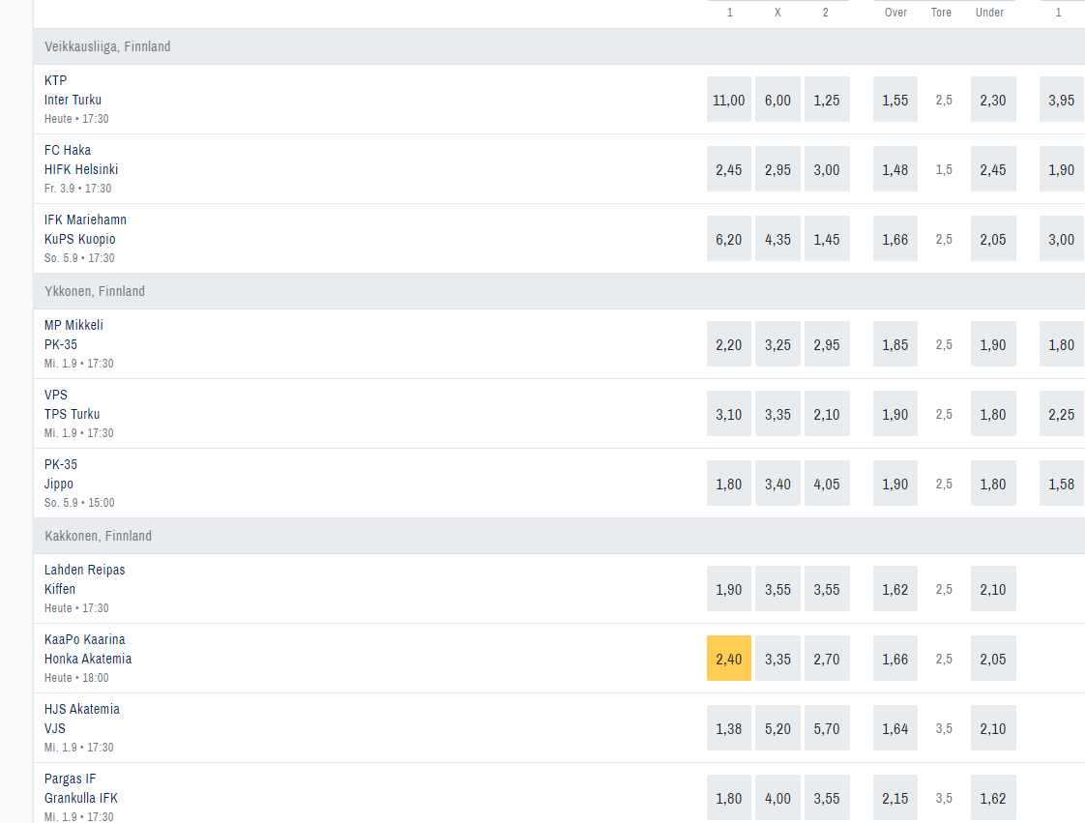Viewport: 1085px width, 823px height.
Task: Choose Under 3,5 odds 1,62 for Pargas IF
Action: (x=993, y=798)
